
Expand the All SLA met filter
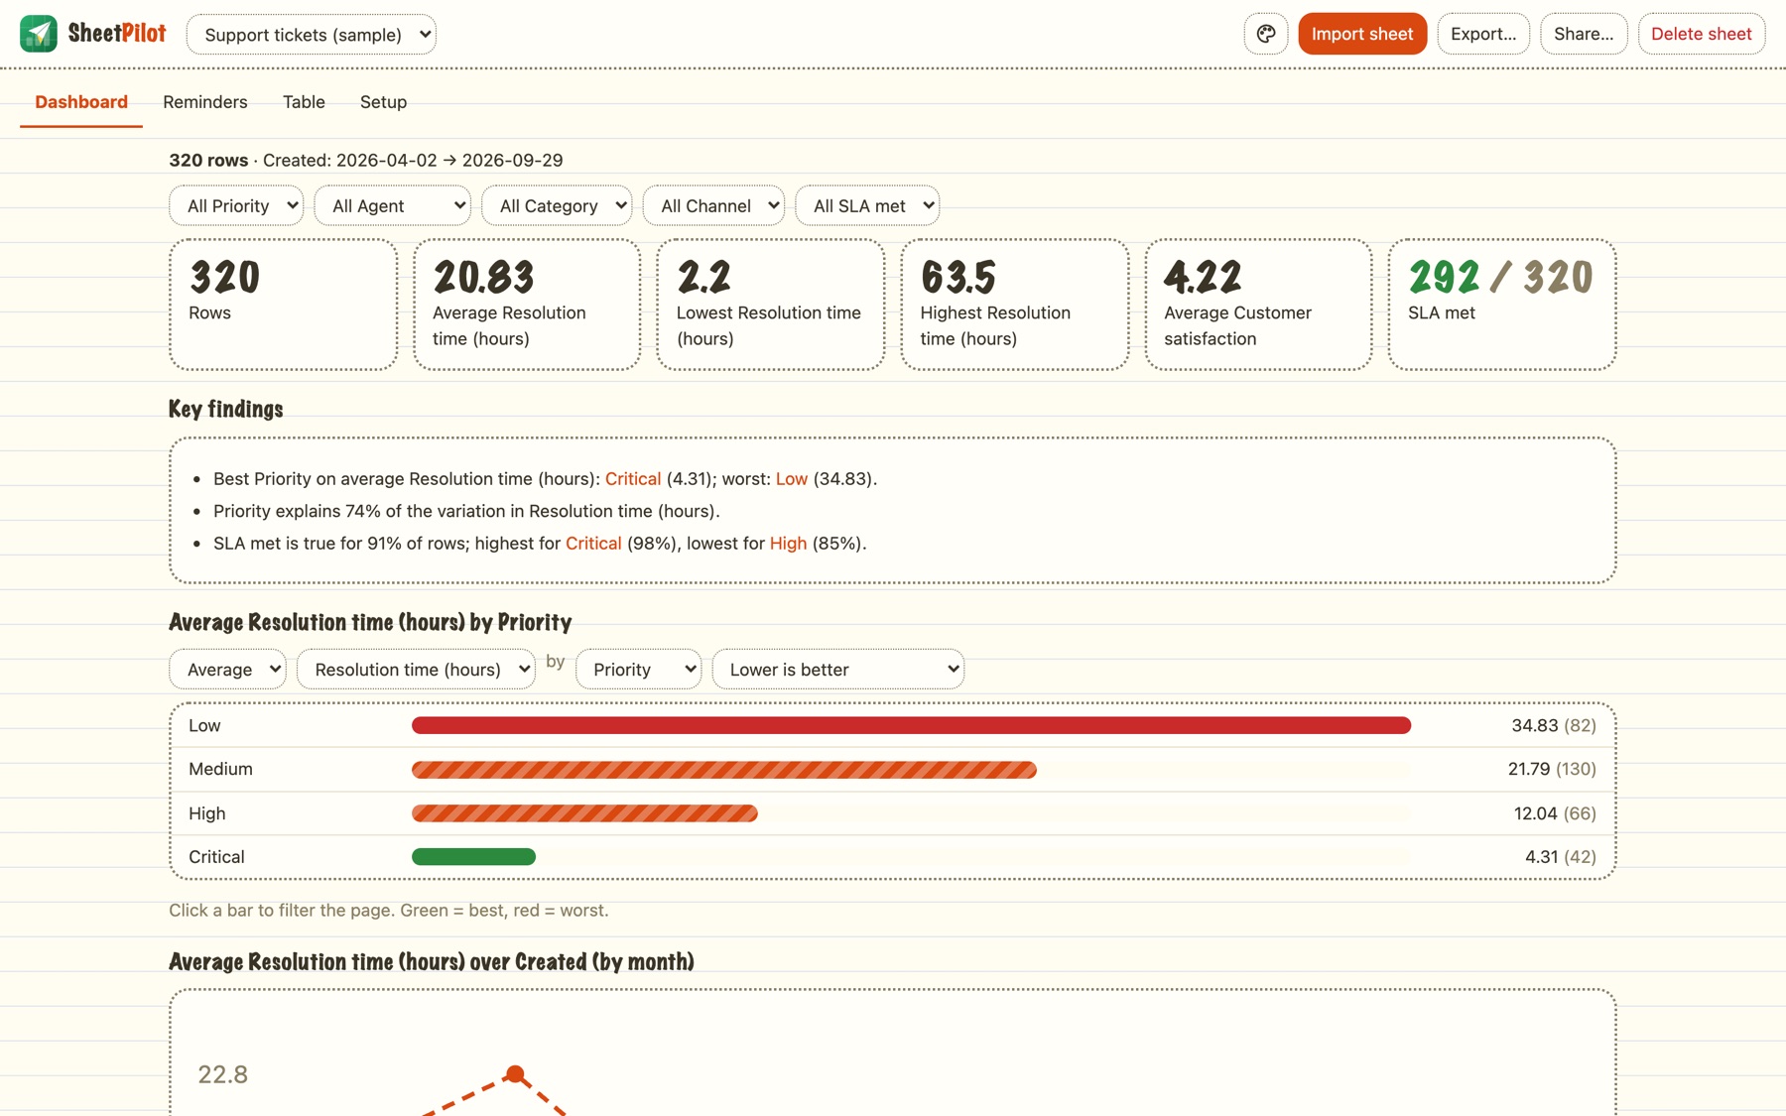pyautogui.click(x=867, y=206)
